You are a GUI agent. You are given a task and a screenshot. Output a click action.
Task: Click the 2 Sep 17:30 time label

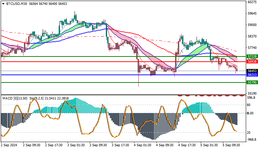click(54, 145)
